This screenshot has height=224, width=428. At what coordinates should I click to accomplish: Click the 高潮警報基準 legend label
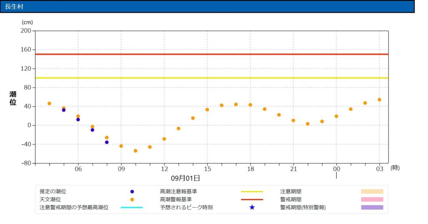pyautogui.click(x=176, y=199)
